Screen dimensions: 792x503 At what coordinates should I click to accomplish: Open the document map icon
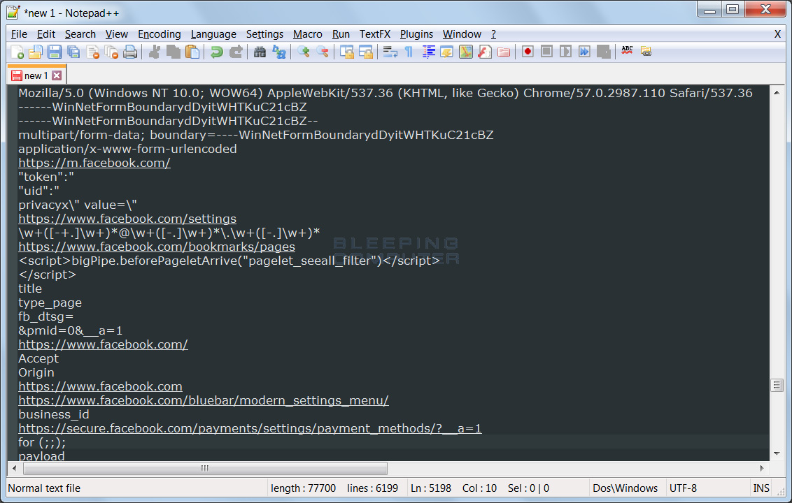(466, 52)
